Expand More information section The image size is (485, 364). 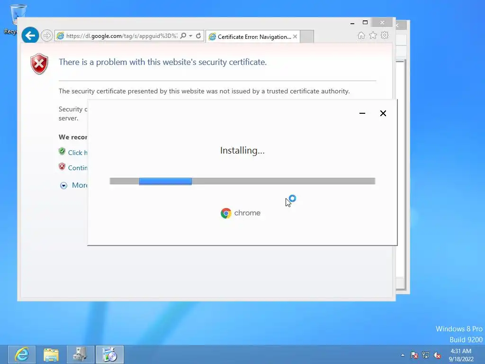tap(73, 185)
